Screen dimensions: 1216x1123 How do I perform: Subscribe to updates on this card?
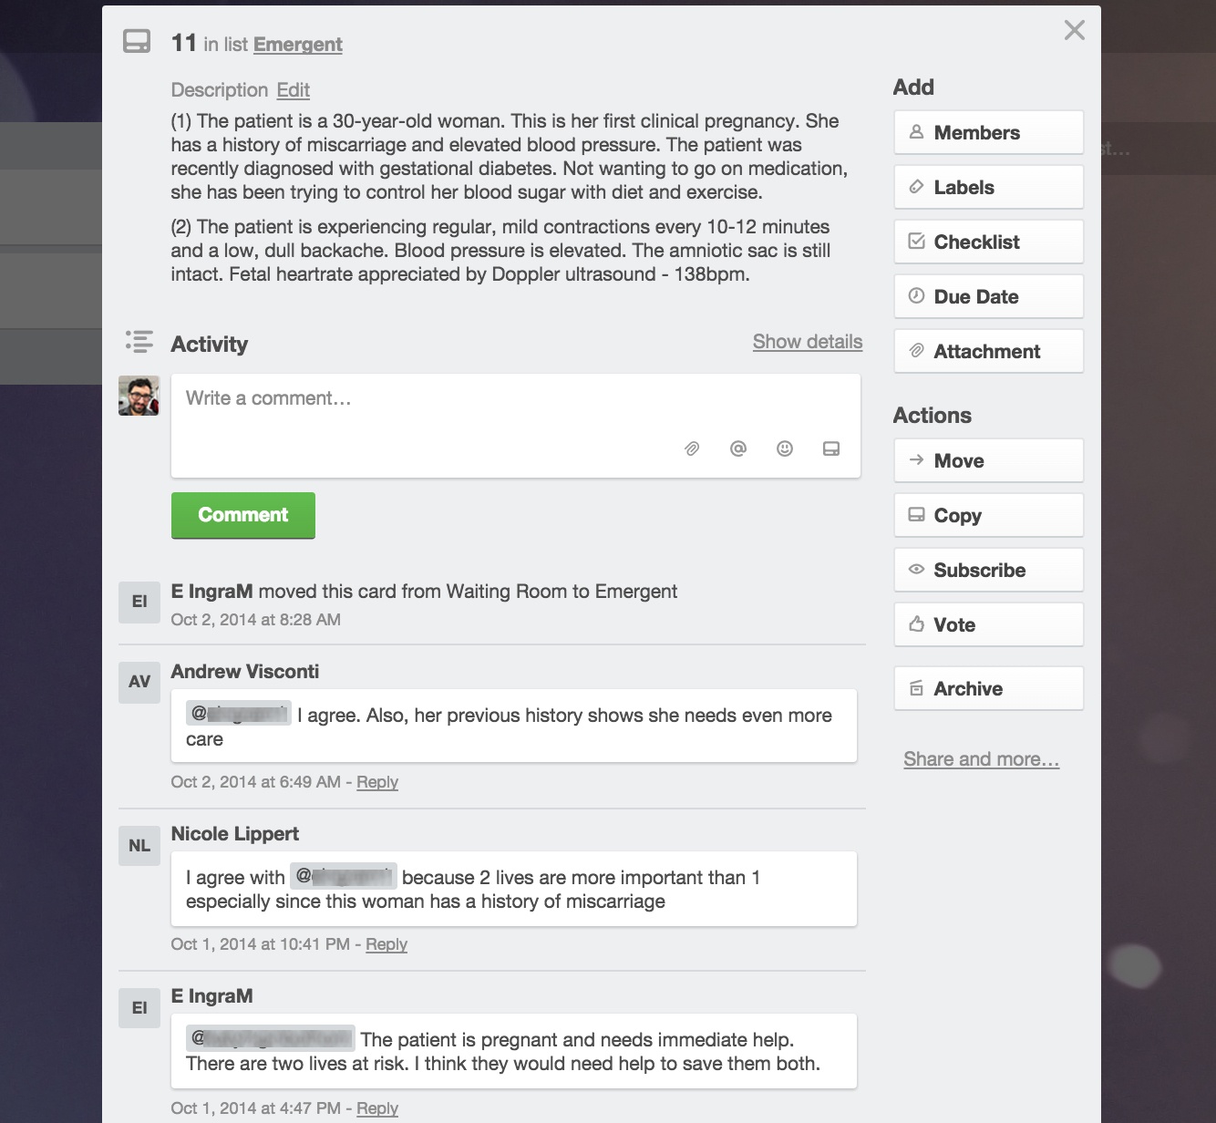(x=988, y=570)
